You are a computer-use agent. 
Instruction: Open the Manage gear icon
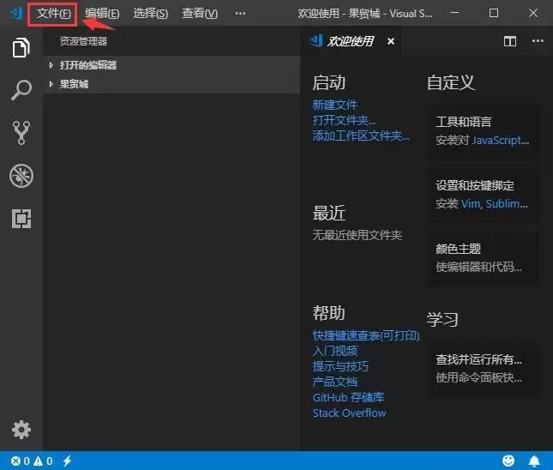(21, 430)
